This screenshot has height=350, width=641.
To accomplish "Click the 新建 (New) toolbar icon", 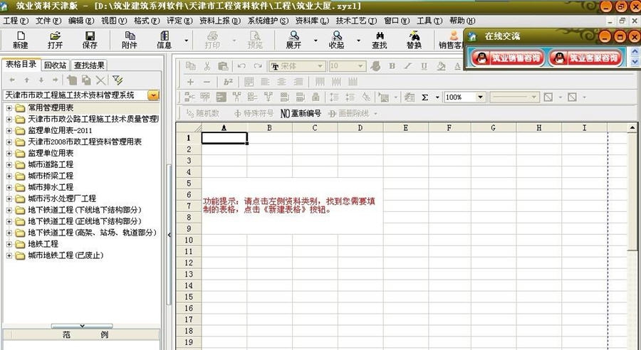I will click(x=21, y=40).
